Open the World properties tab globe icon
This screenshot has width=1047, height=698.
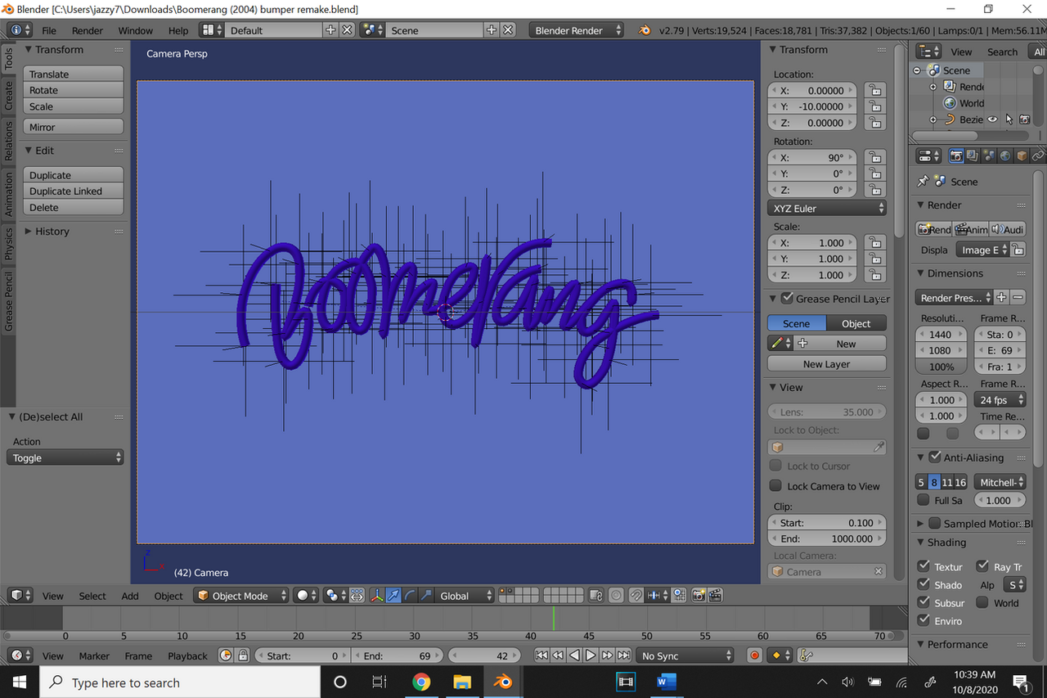coord(1004,155)
